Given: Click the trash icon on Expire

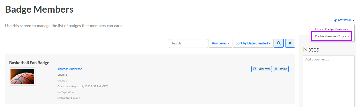Looking at the screenshot, I should tap(276, 69).
